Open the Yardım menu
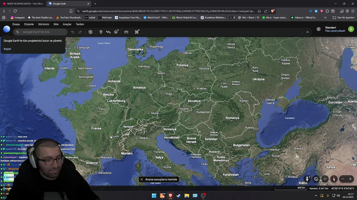 (x=80, y=24)
